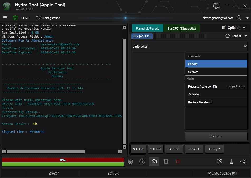The image size is (251, 178).
Task: Select the Activate option
Action: [216, 94]
